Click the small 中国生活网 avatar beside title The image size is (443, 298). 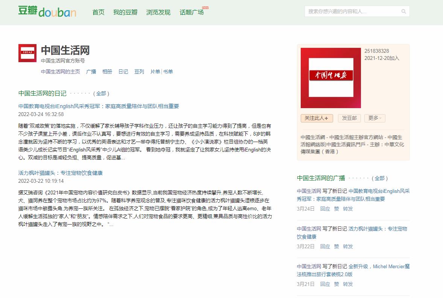pyautogui.click(x=27, y=53)
